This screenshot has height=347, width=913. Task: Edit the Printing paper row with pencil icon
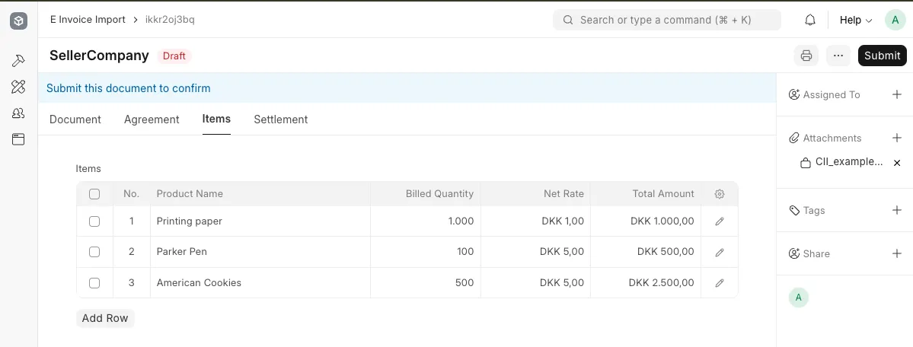tap(720, 221)
